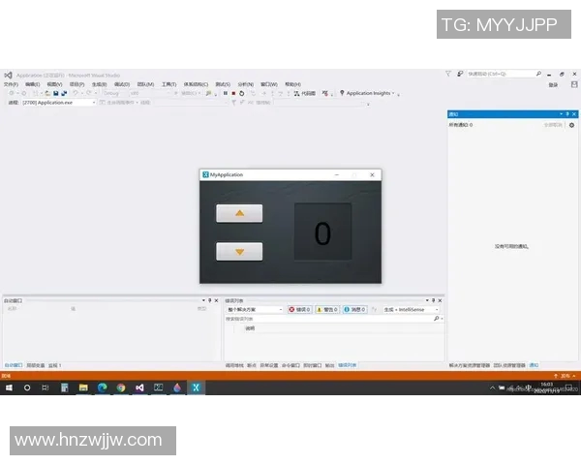Click the feedback icon beside Quick Launch
Image resolution: width=581 pixels, height=465 pixels.
460,74
